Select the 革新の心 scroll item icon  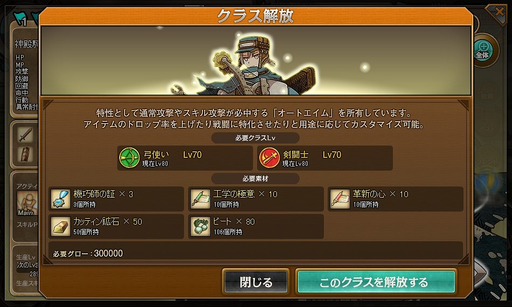[x=340, y=199]
